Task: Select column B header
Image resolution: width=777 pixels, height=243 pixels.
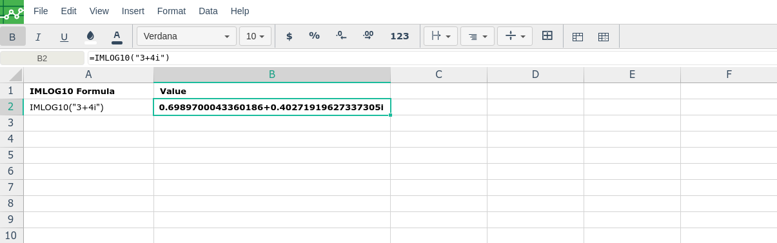Action: (x=272, y=75)
